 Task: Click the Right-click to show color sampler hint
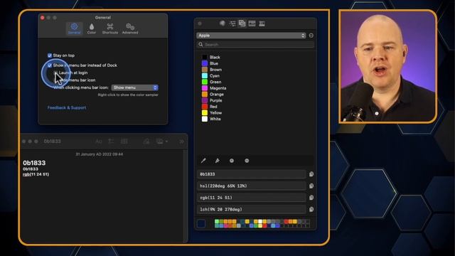tap(128, 95)
